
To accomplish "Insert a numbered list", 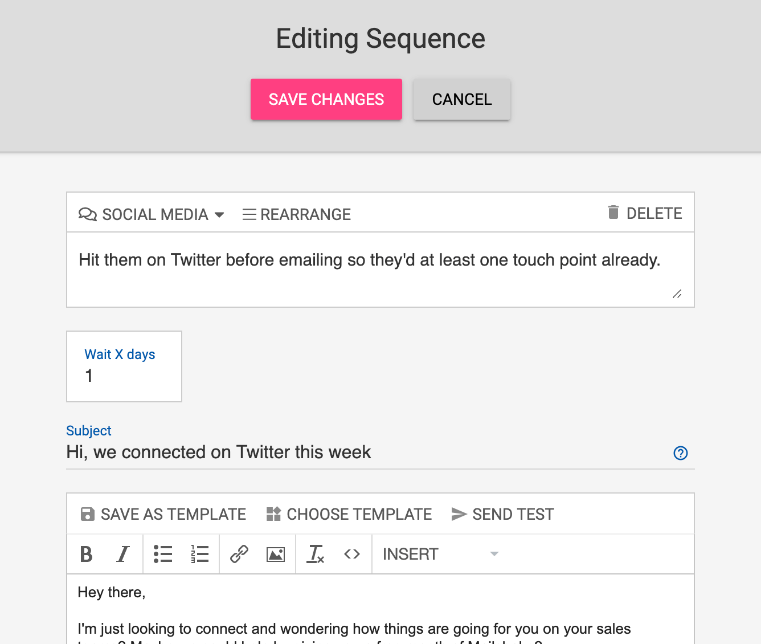I will (x=200, y=553).
